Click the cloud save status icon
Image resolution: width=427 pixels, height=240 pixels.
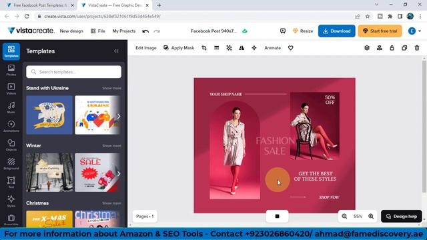(245, 31)
